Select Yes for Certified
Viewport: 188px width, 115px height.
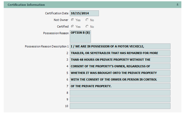[x=72, y=26]
